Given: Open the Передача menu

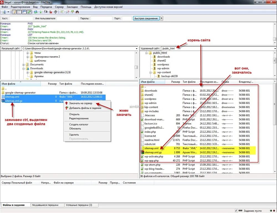Looking at the screenshot, I should [46, 7].
